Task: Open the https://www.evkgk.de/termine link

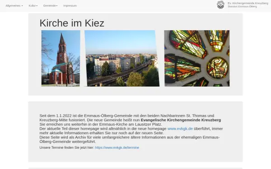Action: (117, 148)
